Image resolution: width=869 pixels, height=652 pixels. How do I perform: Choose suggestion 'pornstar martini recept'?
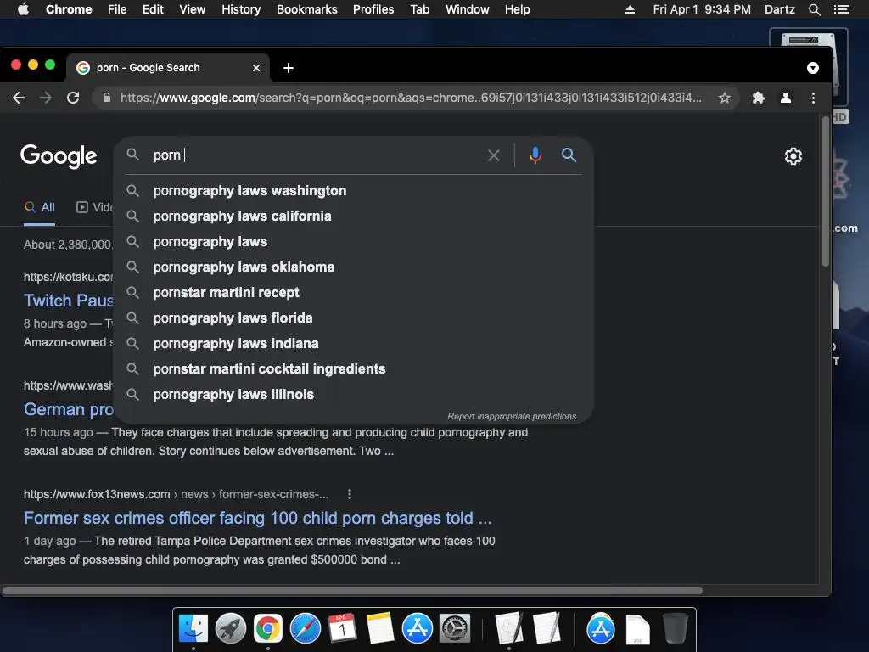point(354,293)
